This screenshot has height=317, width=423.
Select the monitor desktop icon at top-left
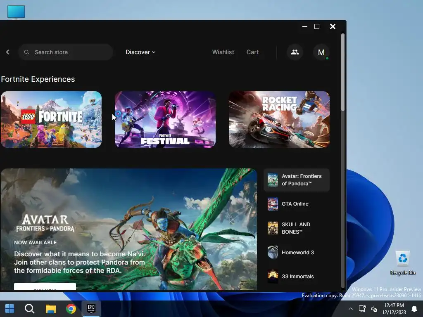(x=16, y=12)
